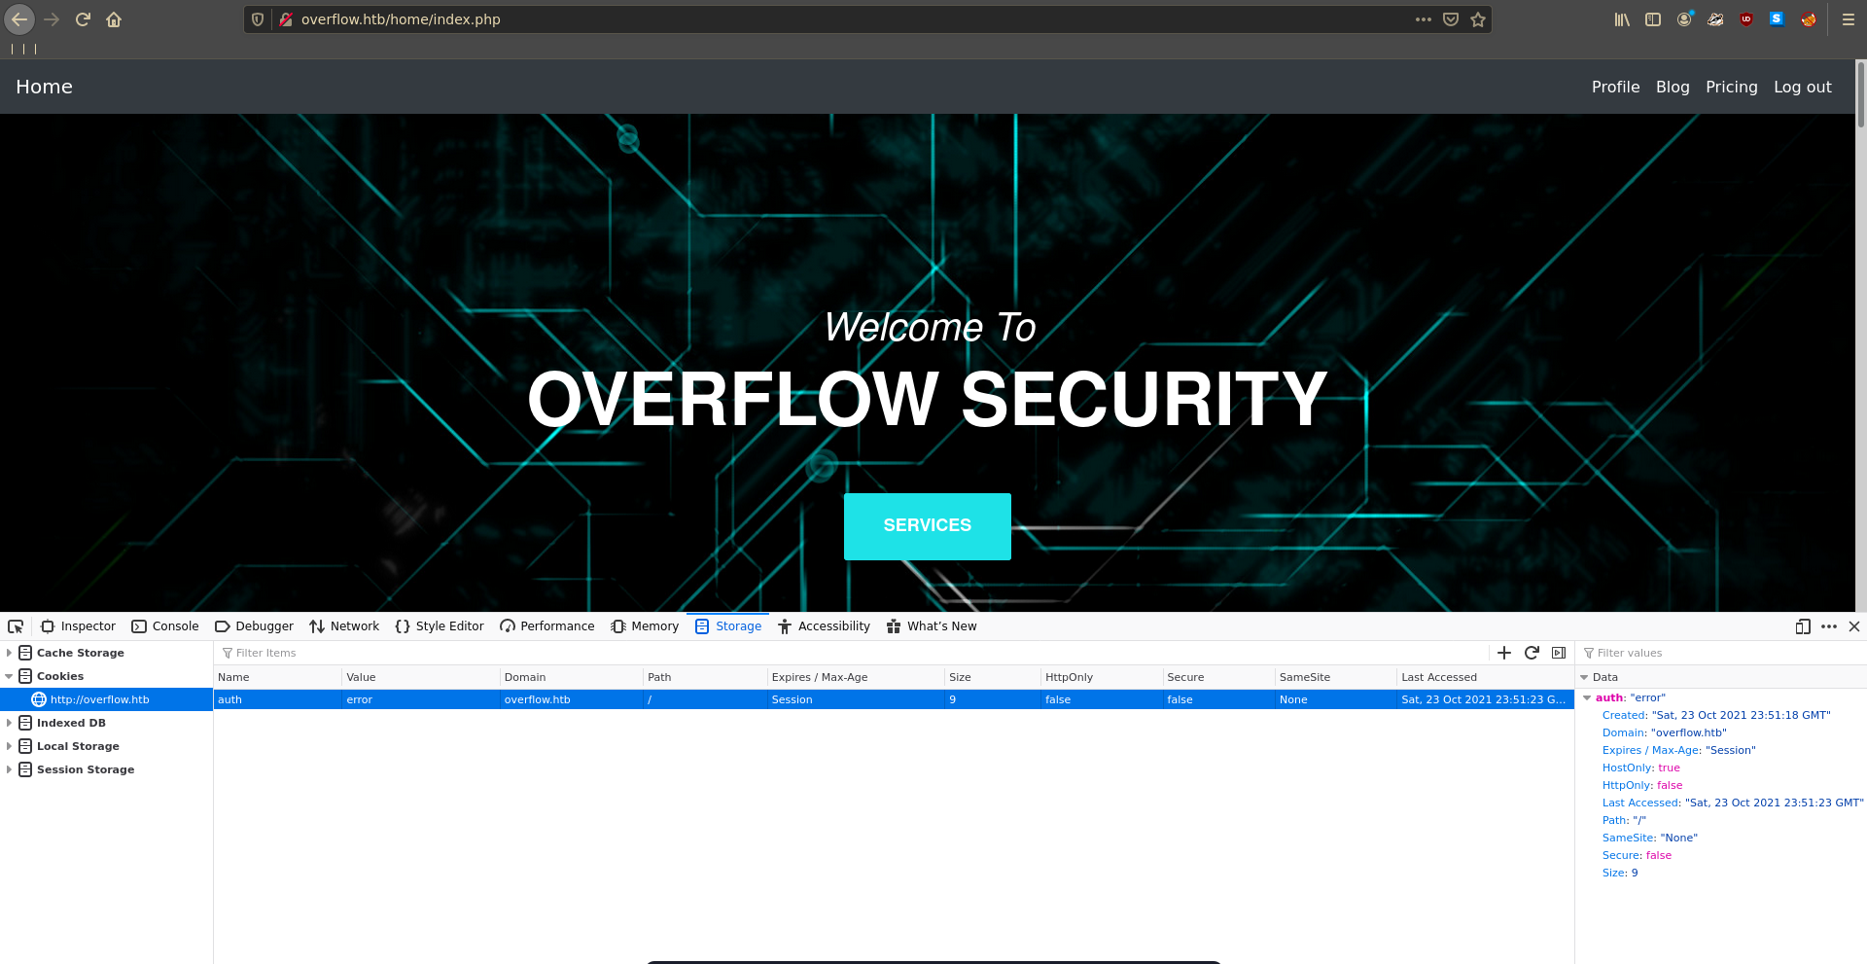Toggle responsive design mode icon
The width and height of the screenshot is (1867, 964).
pyautogui.click(x=1802, y=626)
